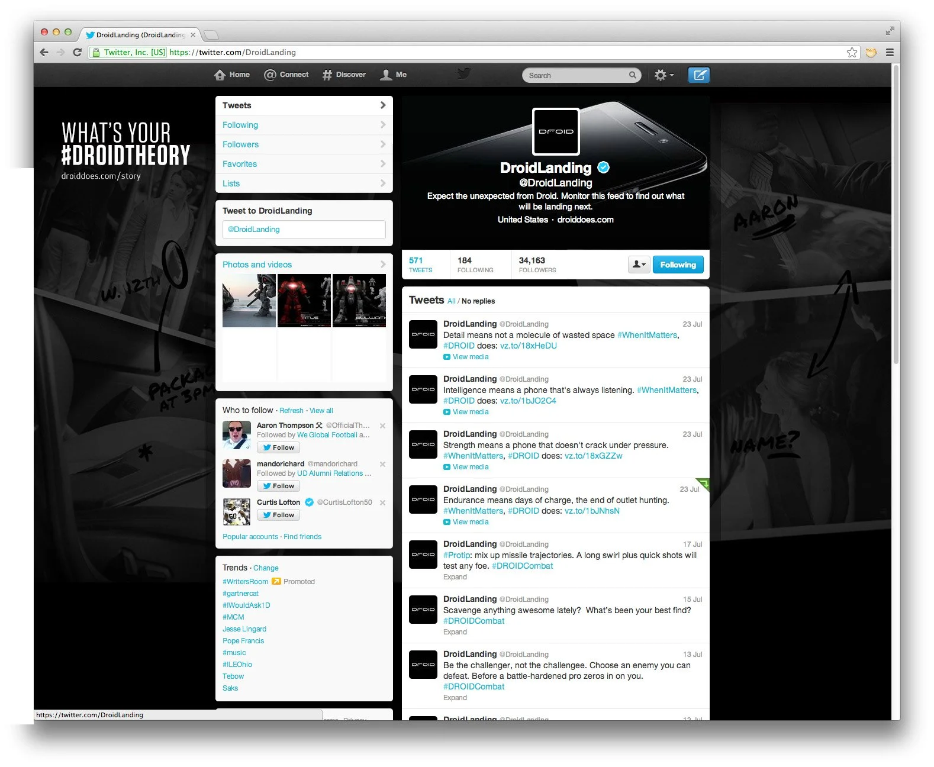Open the Tweets sidebar item

(304, 105)
